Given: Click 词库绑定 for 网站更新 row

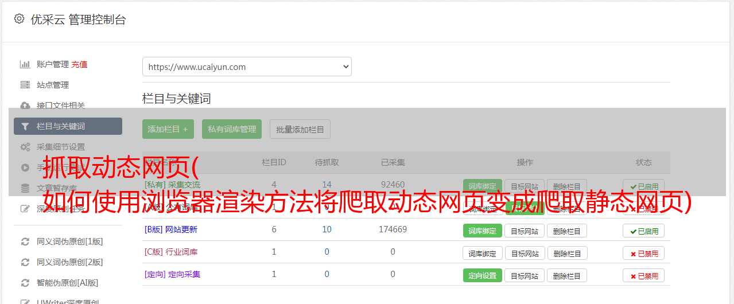Looking at the screenshot, I should [x=483, y=231].
